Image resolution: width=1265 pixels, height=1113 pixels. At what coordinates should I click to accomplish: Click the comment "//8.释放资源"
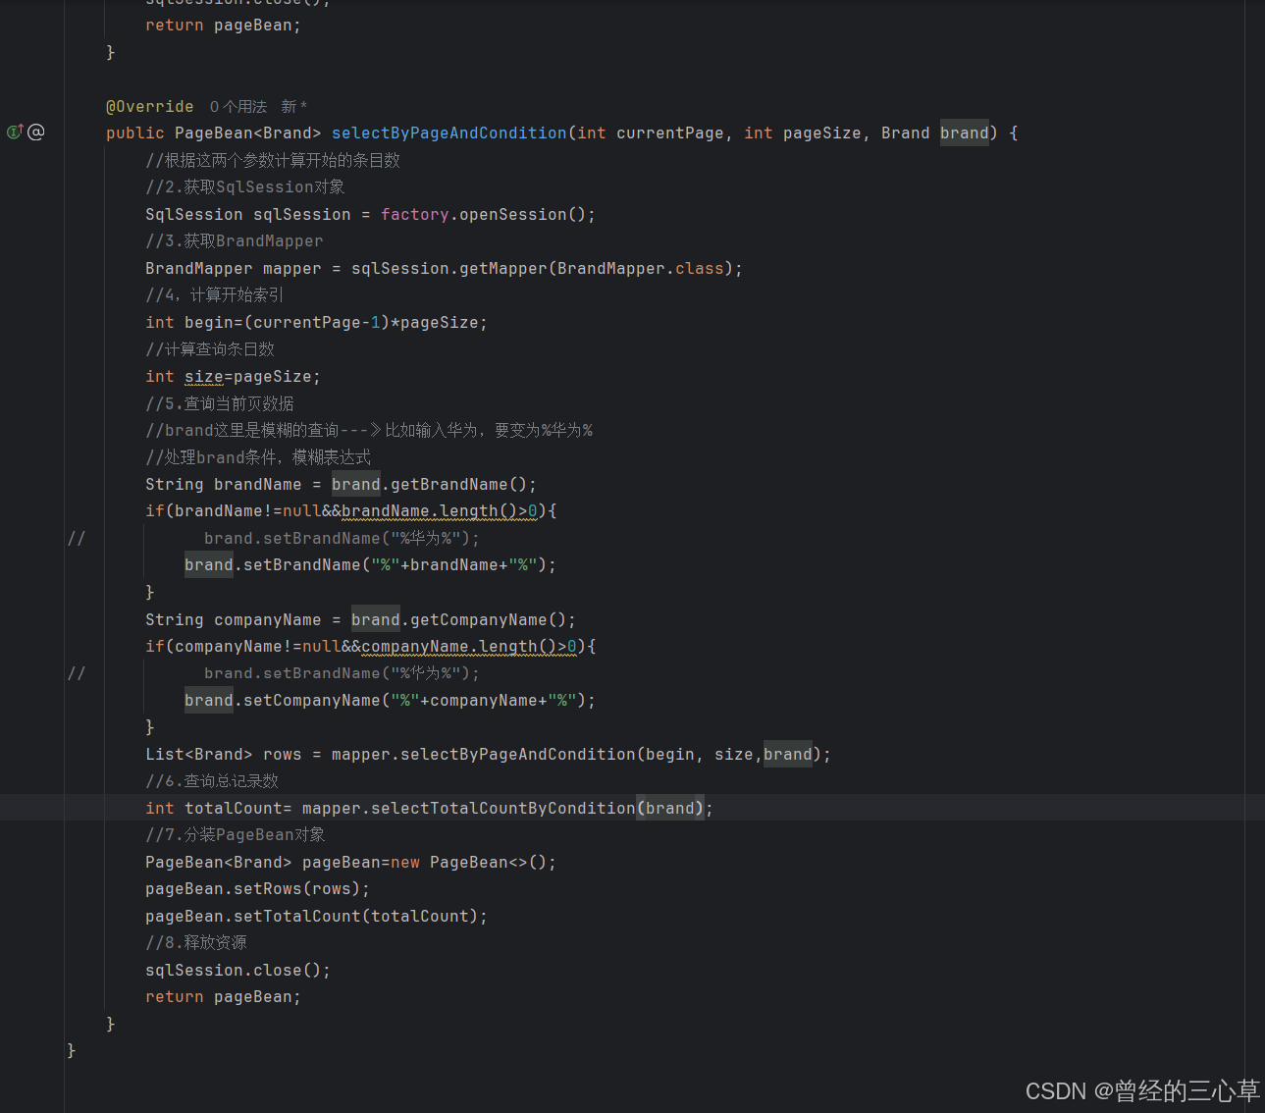click(x=196, y=943)
